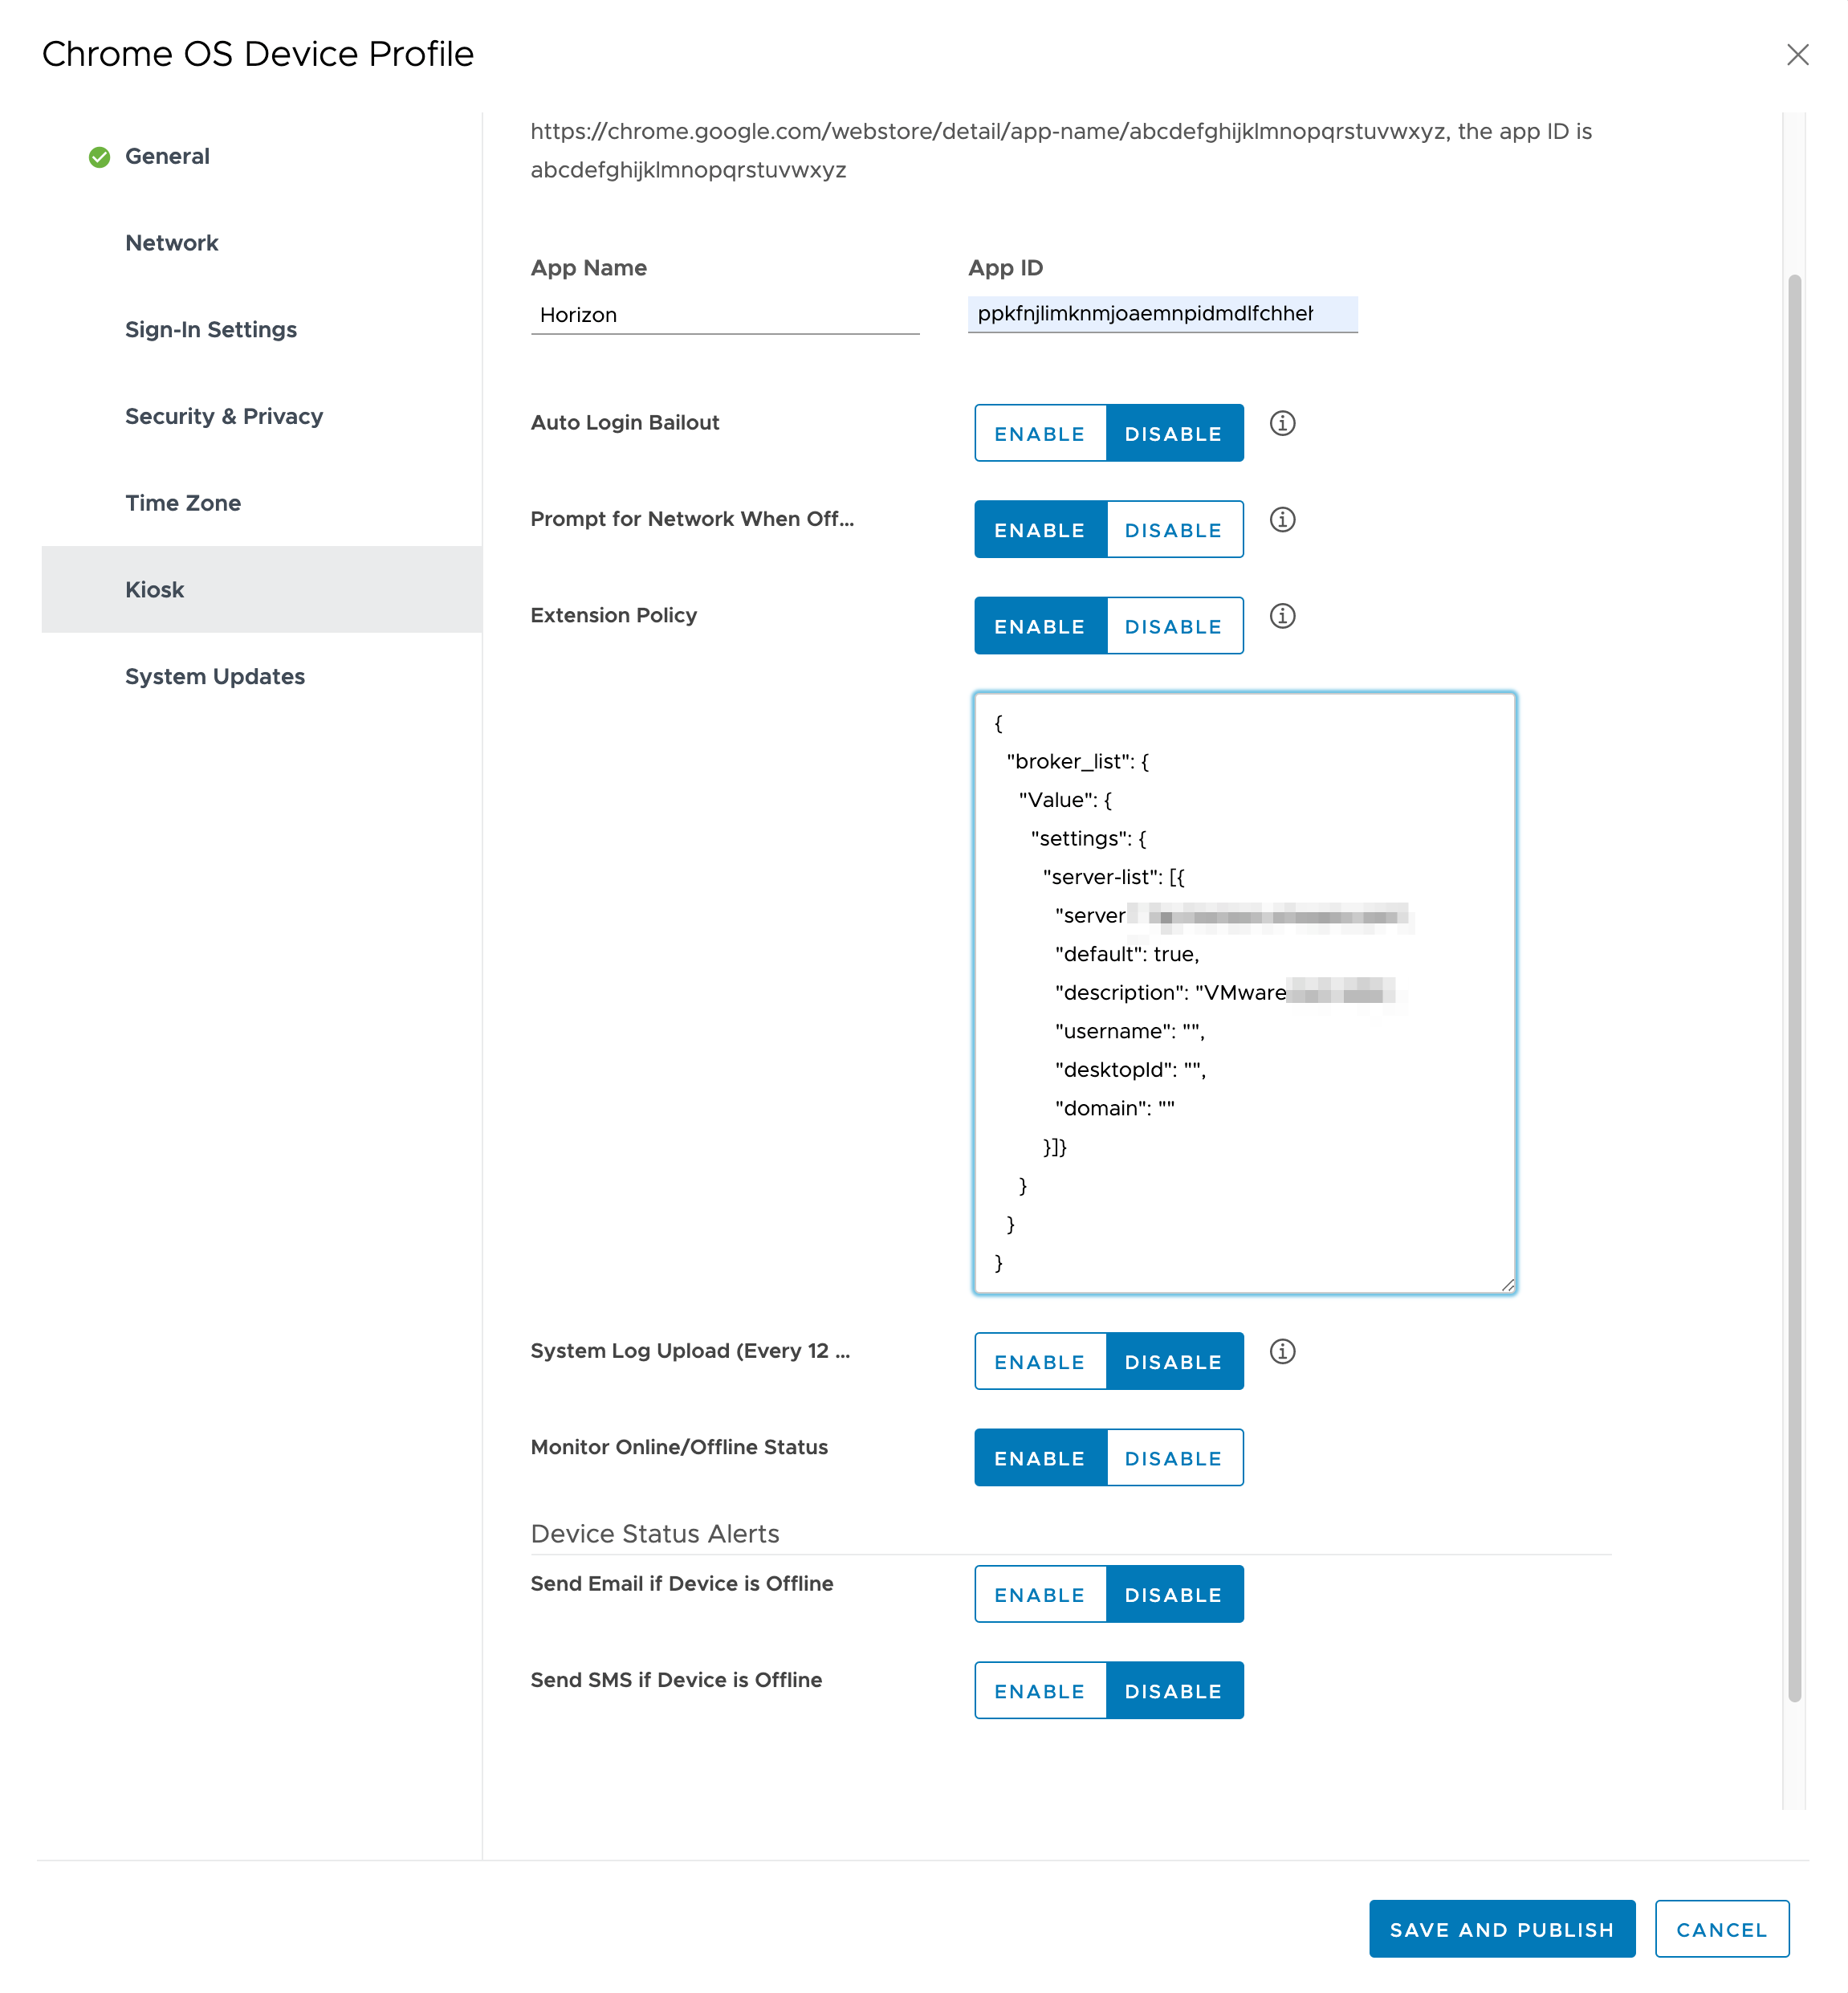Screen dimensions: 1848x1993
Task: Disable Monitor Online/Offline Status
Action: click(x=1174, y=1458)
